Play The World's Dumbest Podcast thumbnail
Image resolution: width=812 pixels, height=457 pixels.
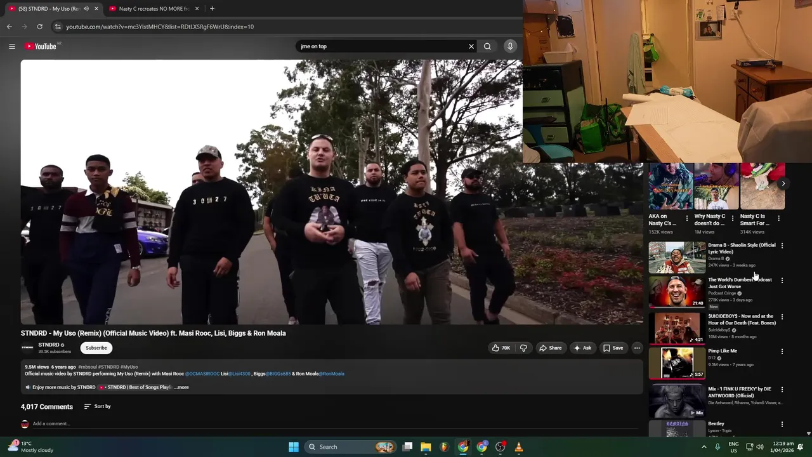[677, 292]
